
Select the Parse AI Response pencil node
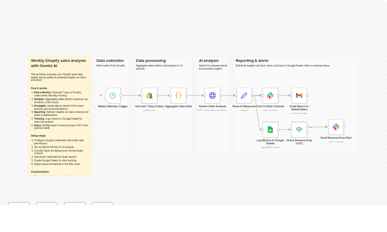pos(244,95)
